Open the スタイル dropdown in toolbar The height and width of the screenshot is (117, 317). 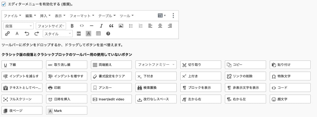(x=58, y=34)
